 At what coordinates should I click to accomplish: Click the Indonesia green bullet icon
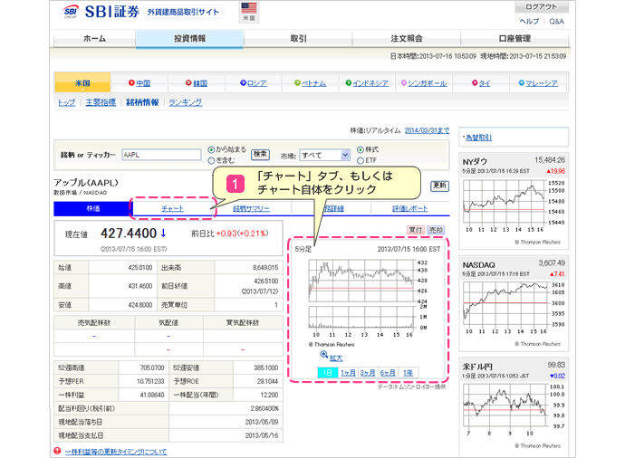click(x=349, y=83)
